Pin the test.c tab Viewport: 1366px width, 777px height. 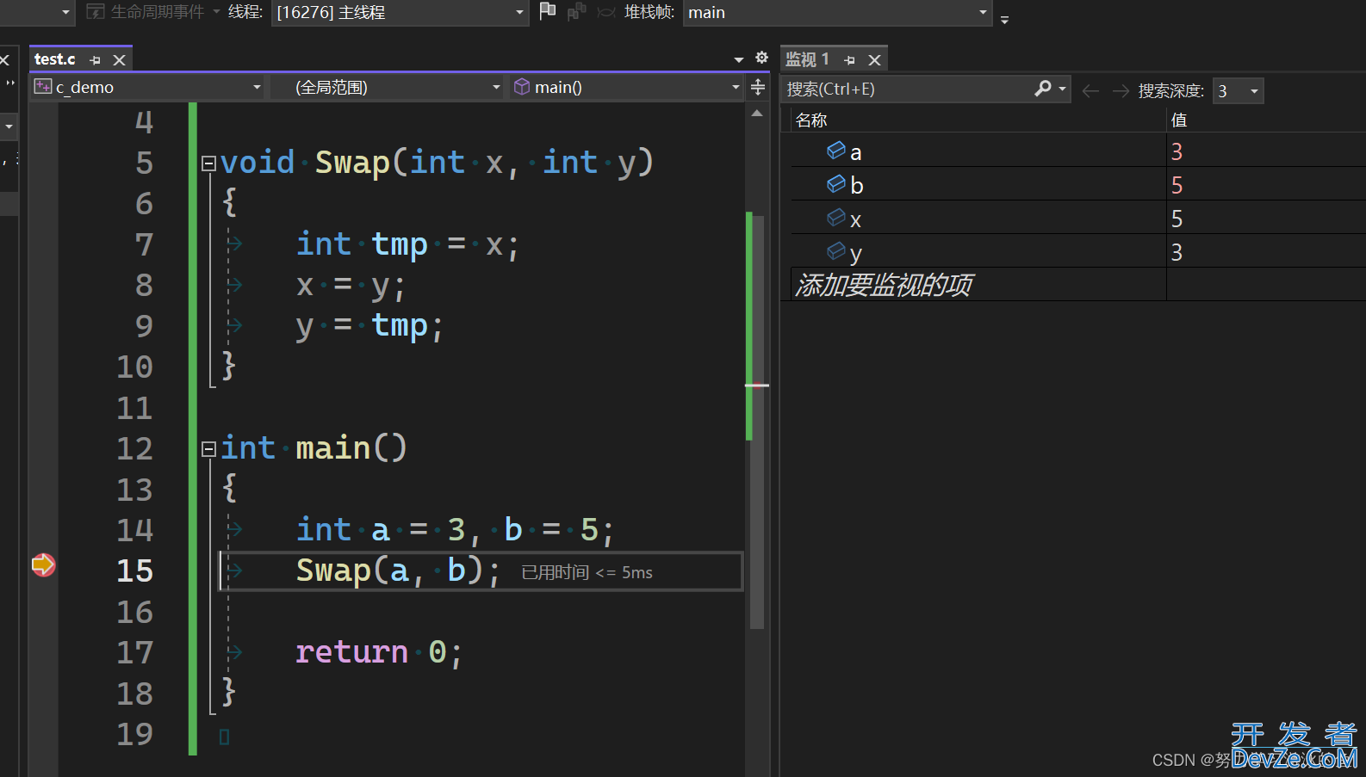click(x=96, y=60)
